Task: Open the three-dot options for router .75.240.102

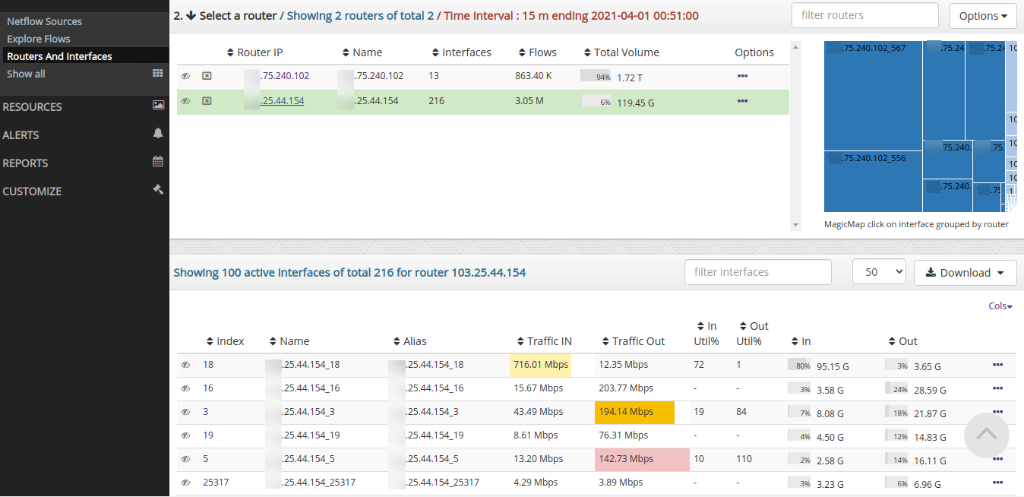Action: [x=742, y=77]
